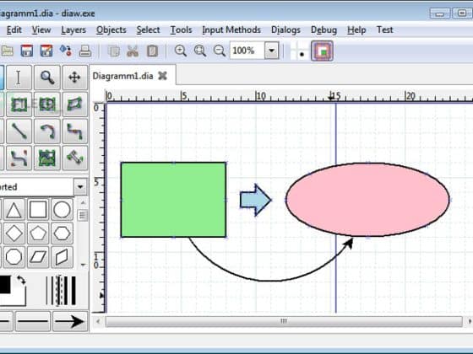Open the Input Methods menu
Viewport: 473px width, 354px height.
click(x=231, y=29)
